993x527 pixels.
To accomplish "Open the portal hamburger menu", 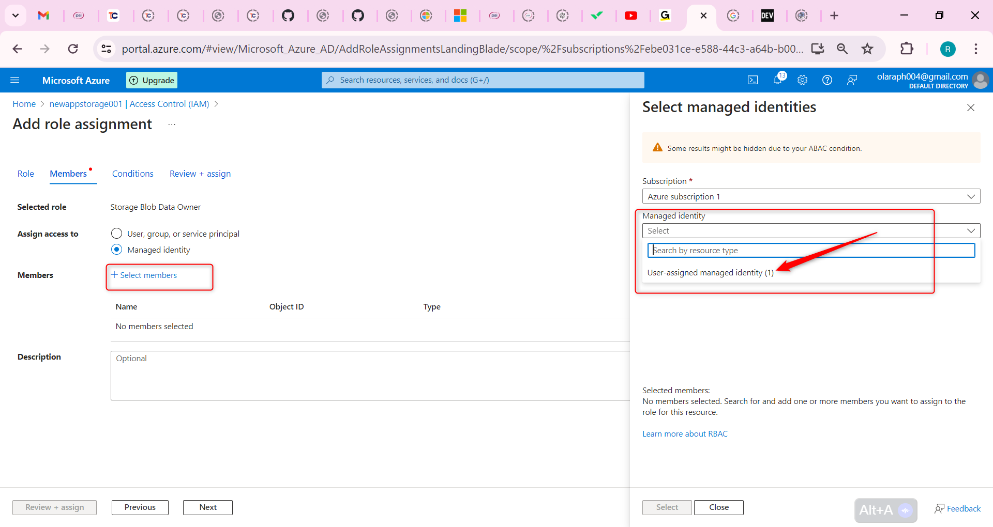I will [x=16, y=80].
